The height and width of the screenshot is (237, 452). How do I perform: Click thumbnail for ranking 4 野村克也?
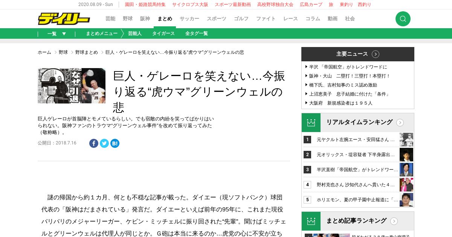[406, 185]
